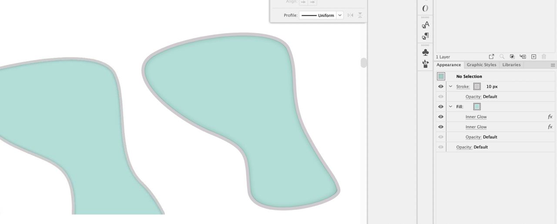
Task: Click Opacity link under Stroke
Action: [473, 97]
